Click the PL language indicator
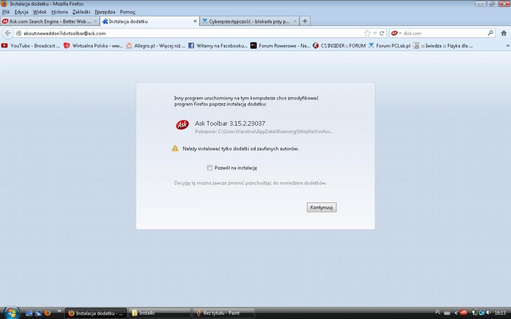Screen dimensions: 511x319 [x=438, y=313]
